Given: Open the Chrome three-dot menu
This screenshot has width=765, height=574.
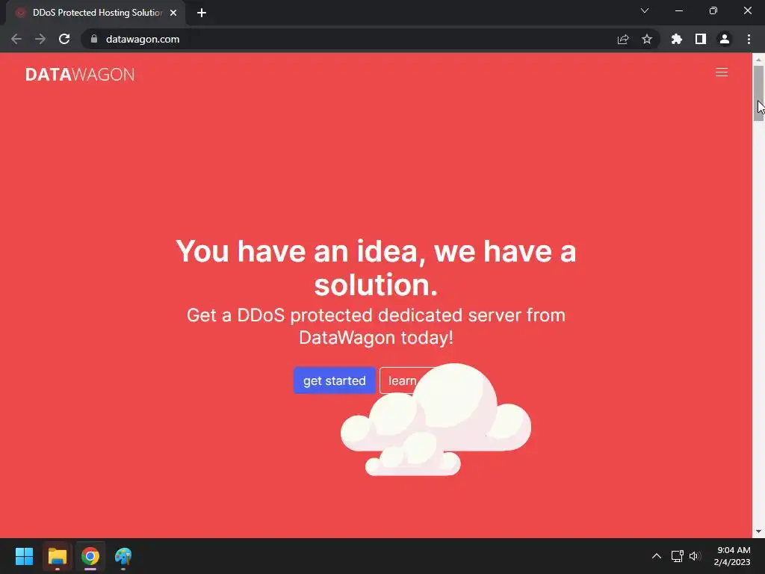Looking at the screenshot, I should [749, 39].
